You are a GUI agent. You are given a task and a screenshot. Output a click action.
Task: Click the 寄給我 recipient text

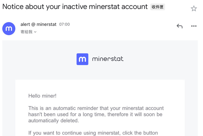coord(27,32)
